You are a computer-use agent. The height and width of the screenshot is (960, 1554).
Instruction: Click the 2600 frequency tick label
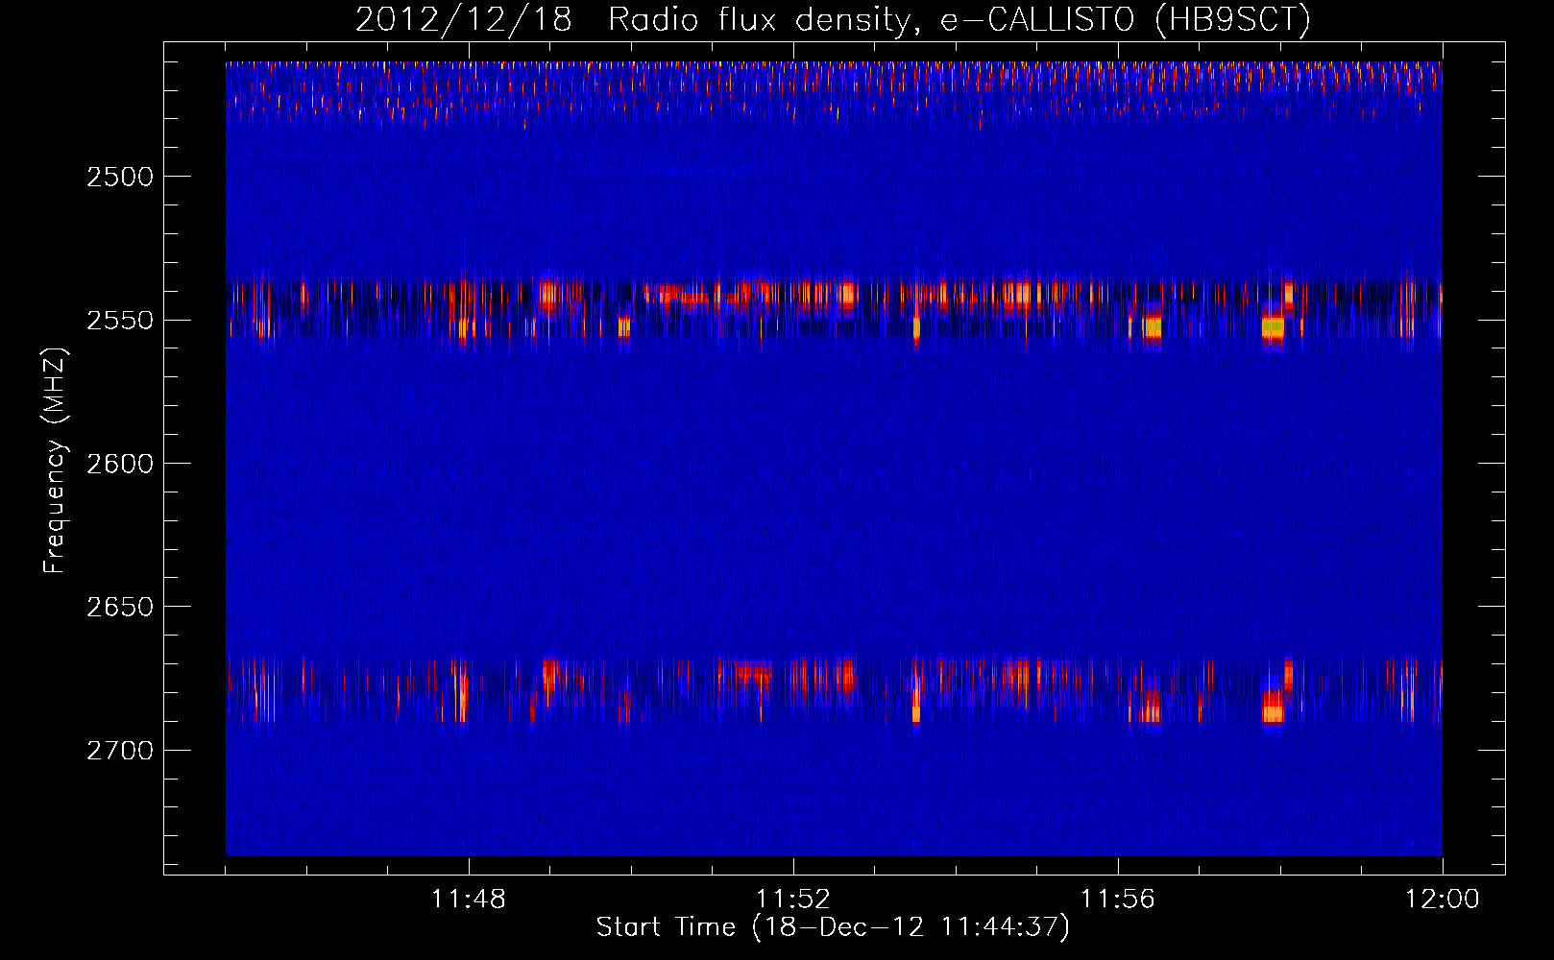tap(120, 464)
